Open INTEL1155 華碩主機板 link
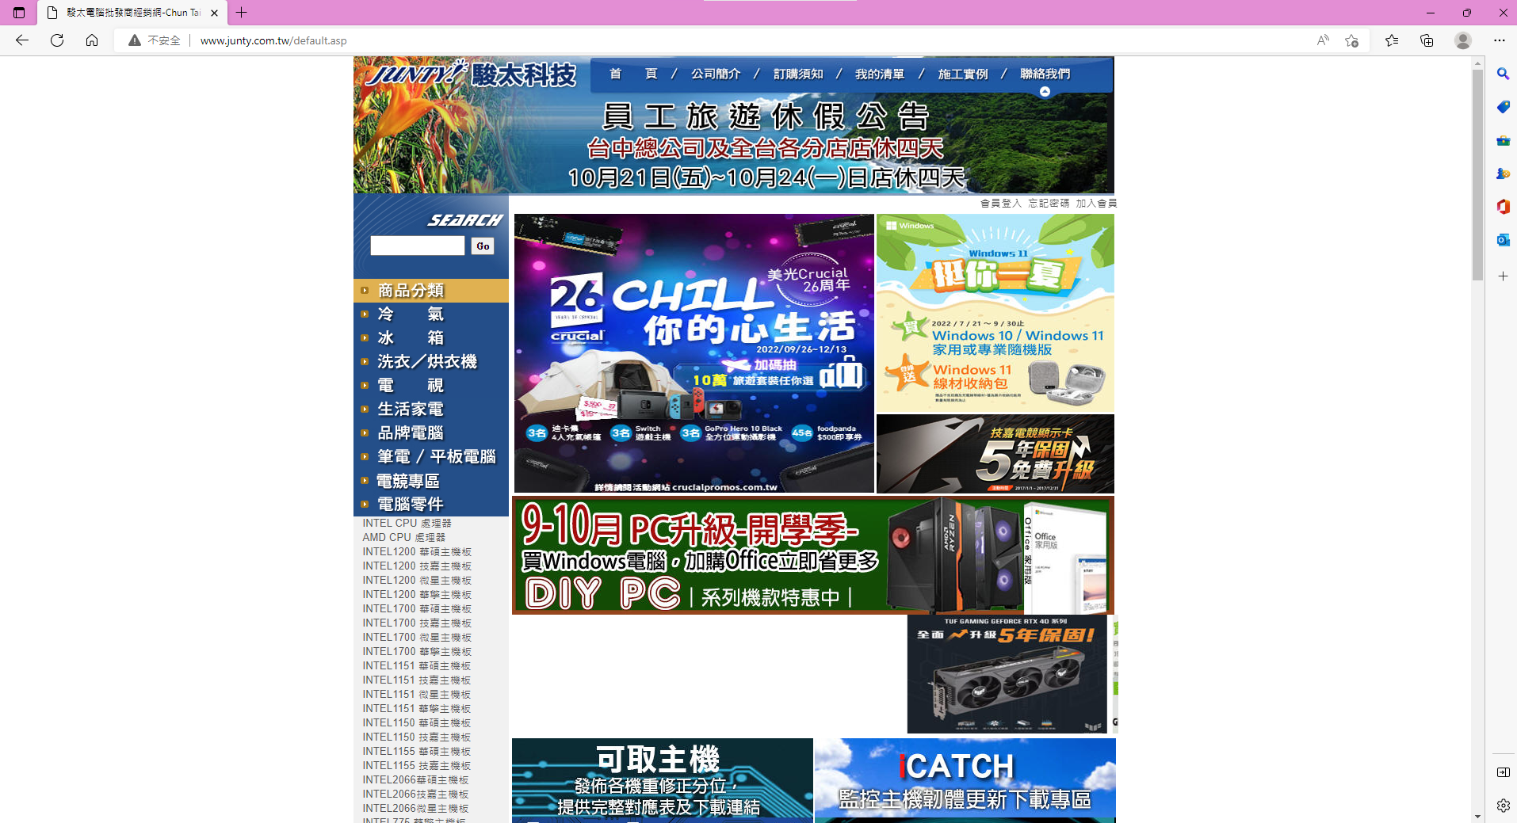 [417, 752]
